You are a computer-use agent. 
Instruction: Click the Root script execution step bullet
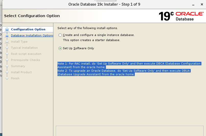7,54
